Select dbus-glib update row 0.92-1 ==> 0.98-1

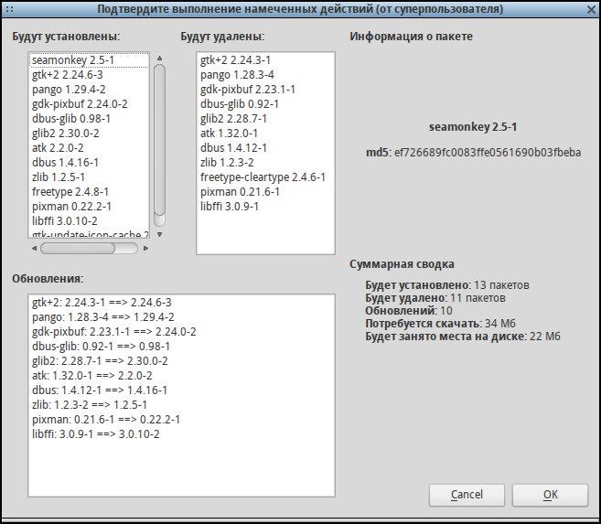[181, 347]
